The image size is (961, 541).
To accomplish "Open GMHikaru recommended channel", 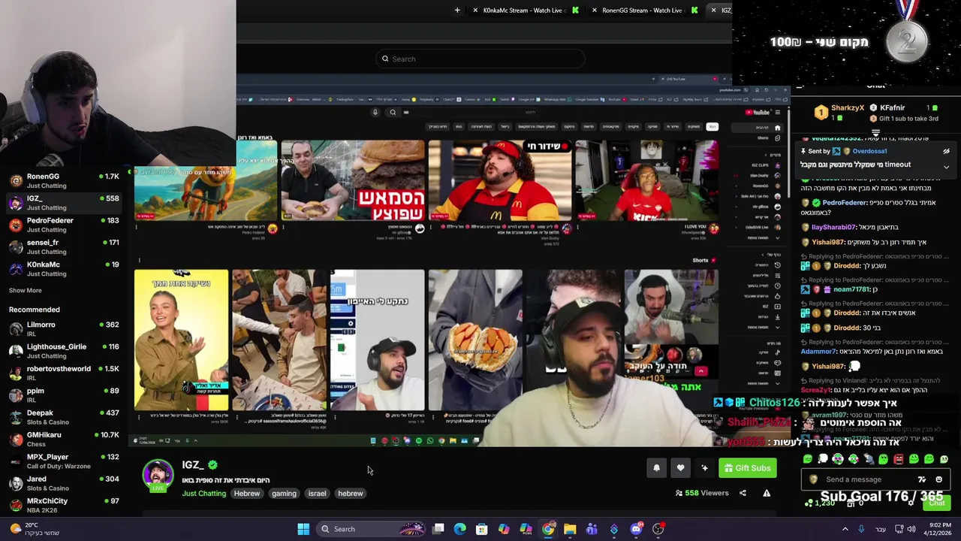I will (64, 439).
